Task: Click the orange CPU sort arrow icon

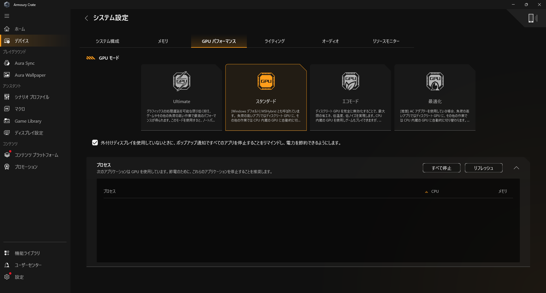Action: (427, 192)
